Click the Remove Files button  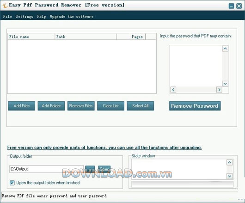pyautogui.click(x=81, y=106)
